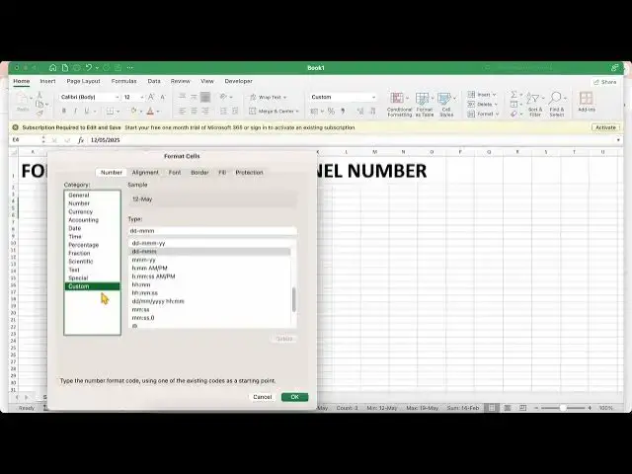Open Find & Select
The height and width of the screenshot is (474, 632).
pyautogui.click(x=557, y=105)
